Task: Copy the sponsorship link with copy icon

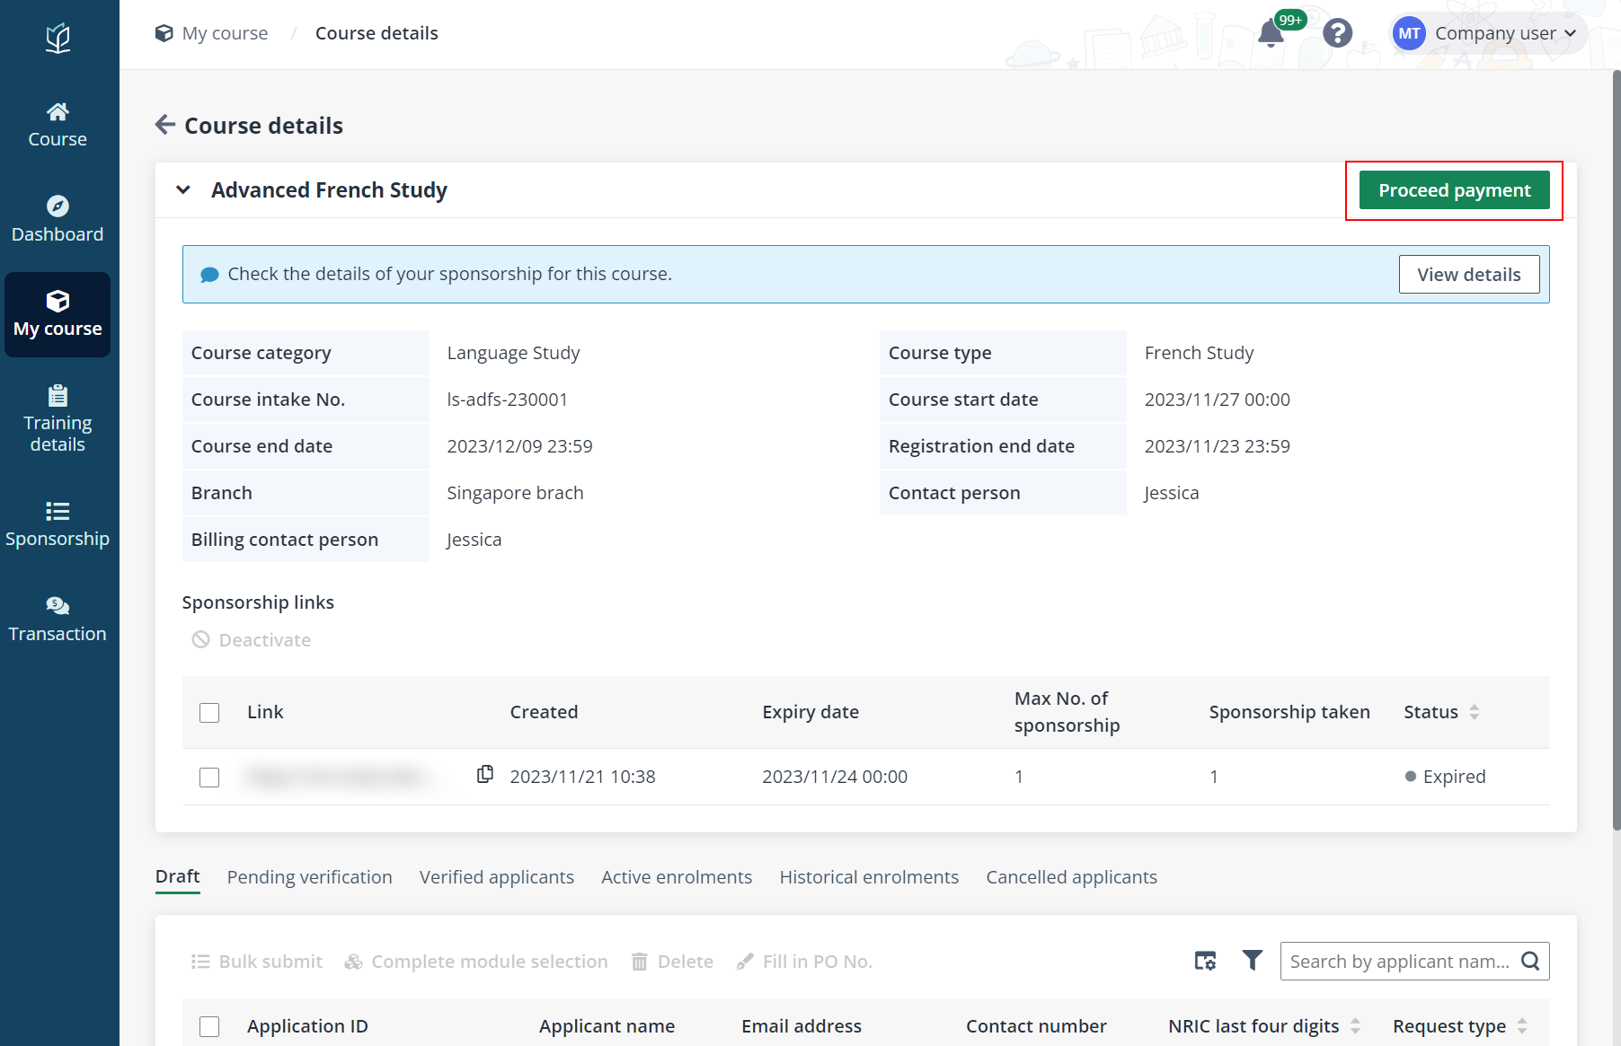Action: coord(485,774)
